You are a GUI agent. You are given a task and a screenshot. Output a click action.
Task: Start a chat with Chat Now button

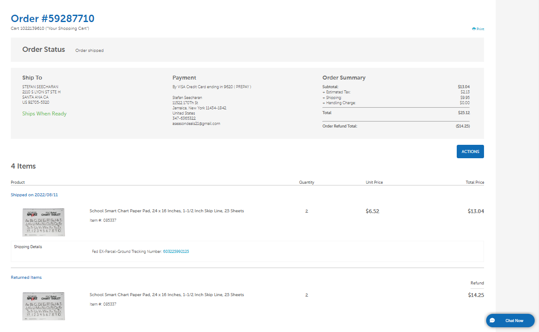click(510, 320)
